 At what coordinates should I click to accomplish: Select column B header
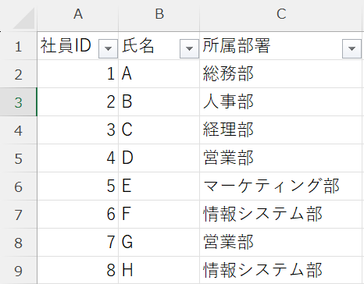click(159, 14)
